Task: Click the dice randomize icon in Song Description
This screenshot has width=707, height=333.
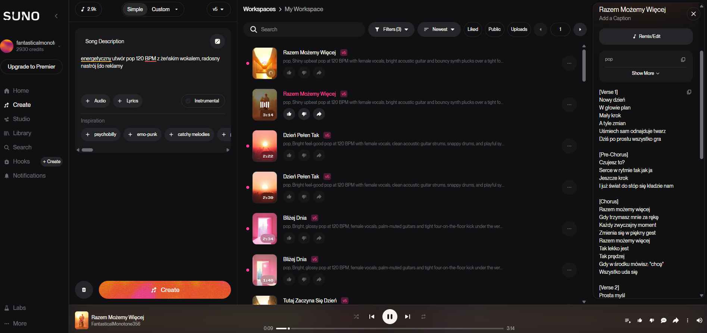Action: [218, 41]
